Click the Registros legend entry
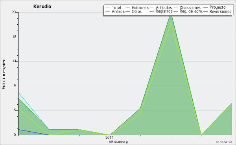The width and height of the screenshot is (236, 145). [x=164, y=11]
